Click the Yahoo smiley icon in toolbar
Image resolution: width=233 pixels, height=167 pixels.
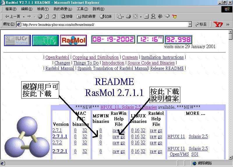pyautogui.click(x=174, y=17)
